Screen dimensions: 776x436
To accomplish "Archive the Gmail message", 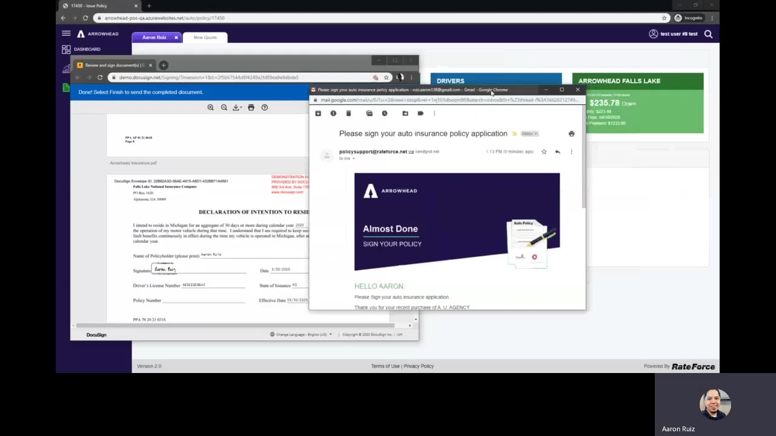I will point(318,113).
